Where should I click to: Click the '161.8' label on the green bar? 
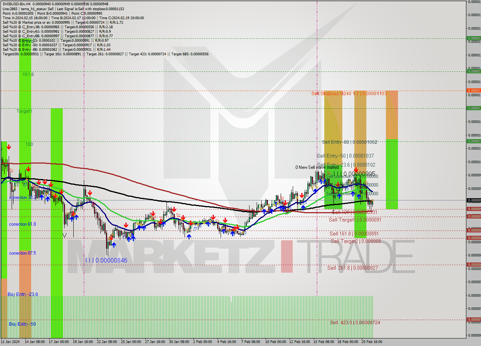point(28,74)
